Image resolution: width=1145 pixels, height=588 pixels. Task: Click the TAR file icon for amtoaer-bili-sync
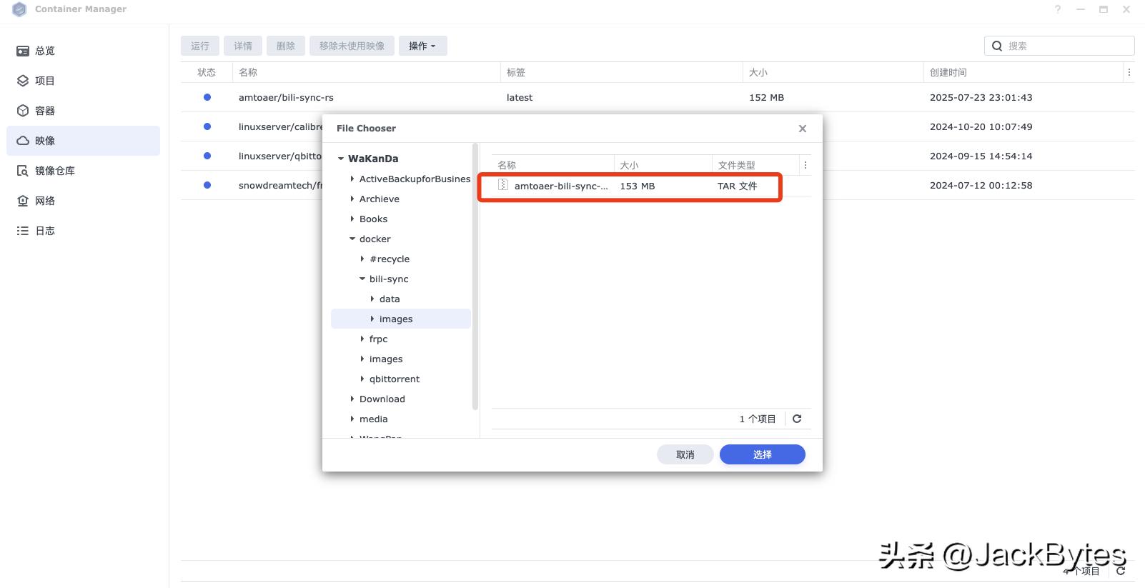503,185
